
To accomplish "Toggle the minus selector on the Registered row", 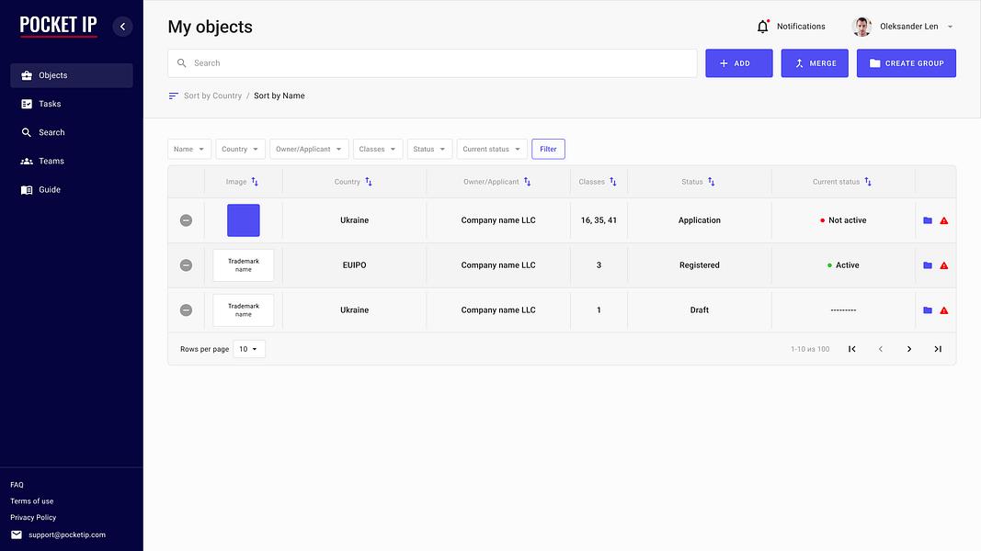I will [186, 265].
